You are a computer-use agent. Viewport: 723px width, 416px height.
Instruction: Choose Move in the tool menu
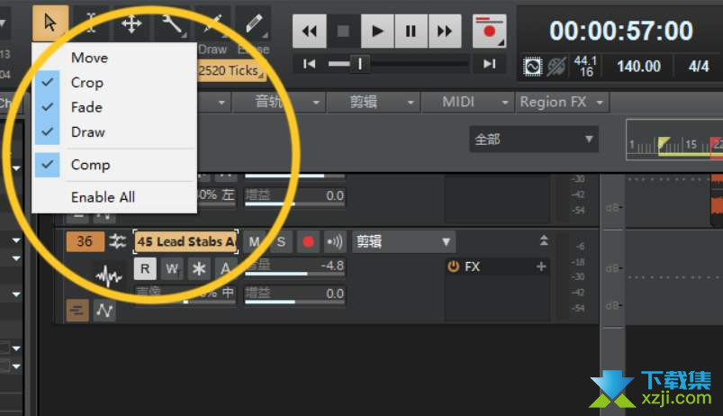click(x=114, y=58)
